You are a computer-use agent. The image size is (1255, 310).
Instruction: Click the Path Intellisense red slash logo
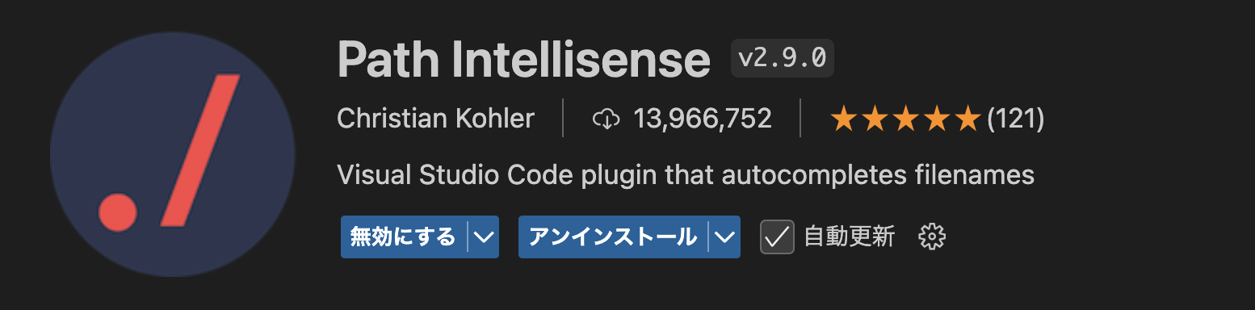click(x=172, y=154)
